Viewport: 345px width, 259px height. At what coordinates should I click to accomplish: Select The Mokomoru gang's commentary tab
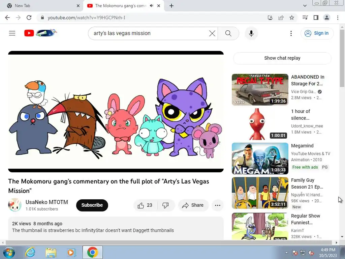121,6
